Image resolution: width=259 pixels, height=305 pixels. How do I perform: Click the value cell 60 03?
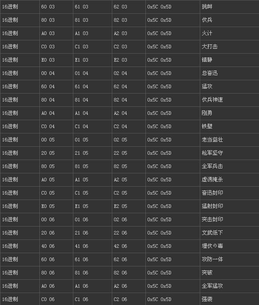click(56, 7)
